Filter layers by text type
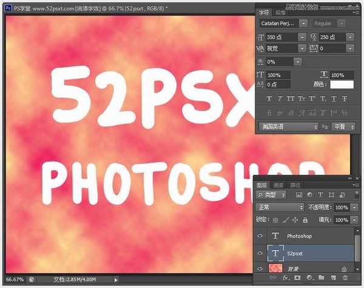Image resolution: width=364 pixels, height=288 pixels. click(x=321, y=195)
